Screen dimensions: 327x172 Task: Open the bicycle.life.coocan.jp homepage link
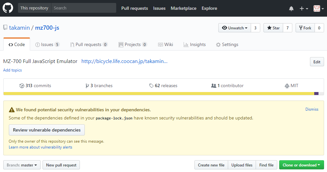click(124, 61)
